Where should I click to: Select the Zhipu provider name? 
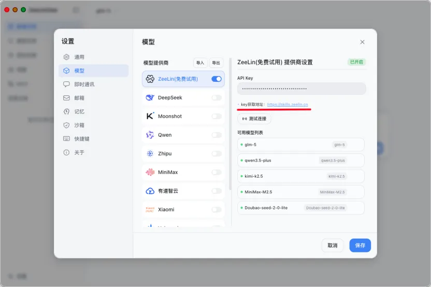coord(165,154)
